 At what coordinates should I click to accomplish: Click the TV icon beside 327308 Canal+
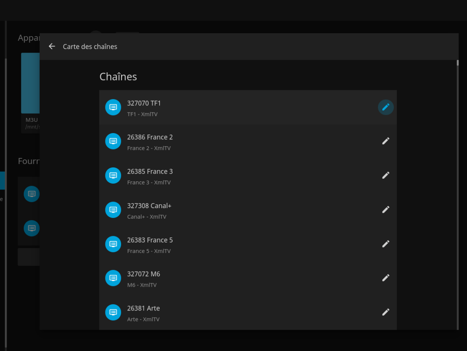click(113, 209)
